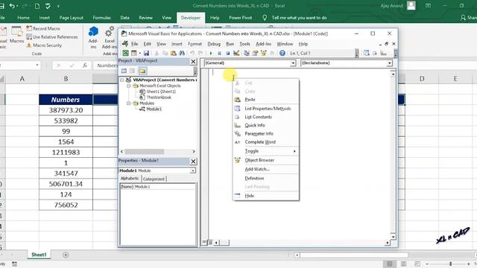Open the VBA Run menu
Screen dimensions: 477x268
tap(230, 44)
